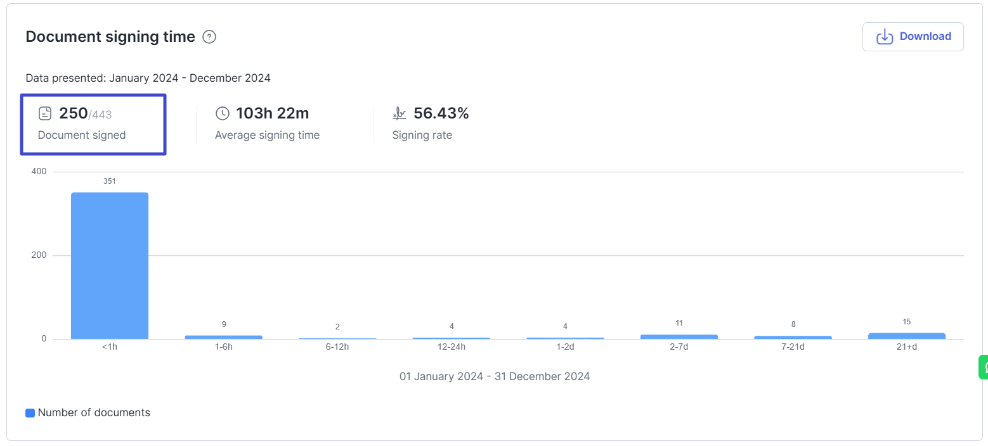Select the 7-21d bar in chart
988x446 pixels.
click(793, 337)
